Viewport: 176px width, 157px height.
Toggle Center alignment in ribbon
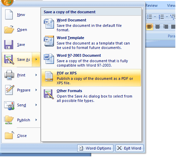point(158,27)
